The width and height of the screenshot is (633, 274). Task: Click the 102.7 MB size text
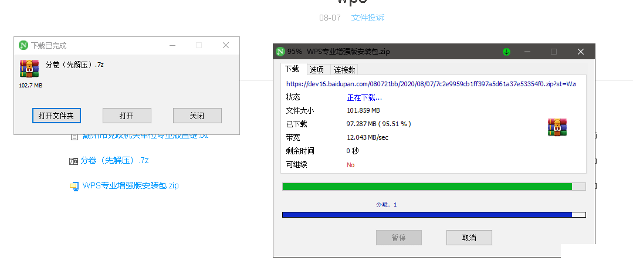[x=31, y=86]
